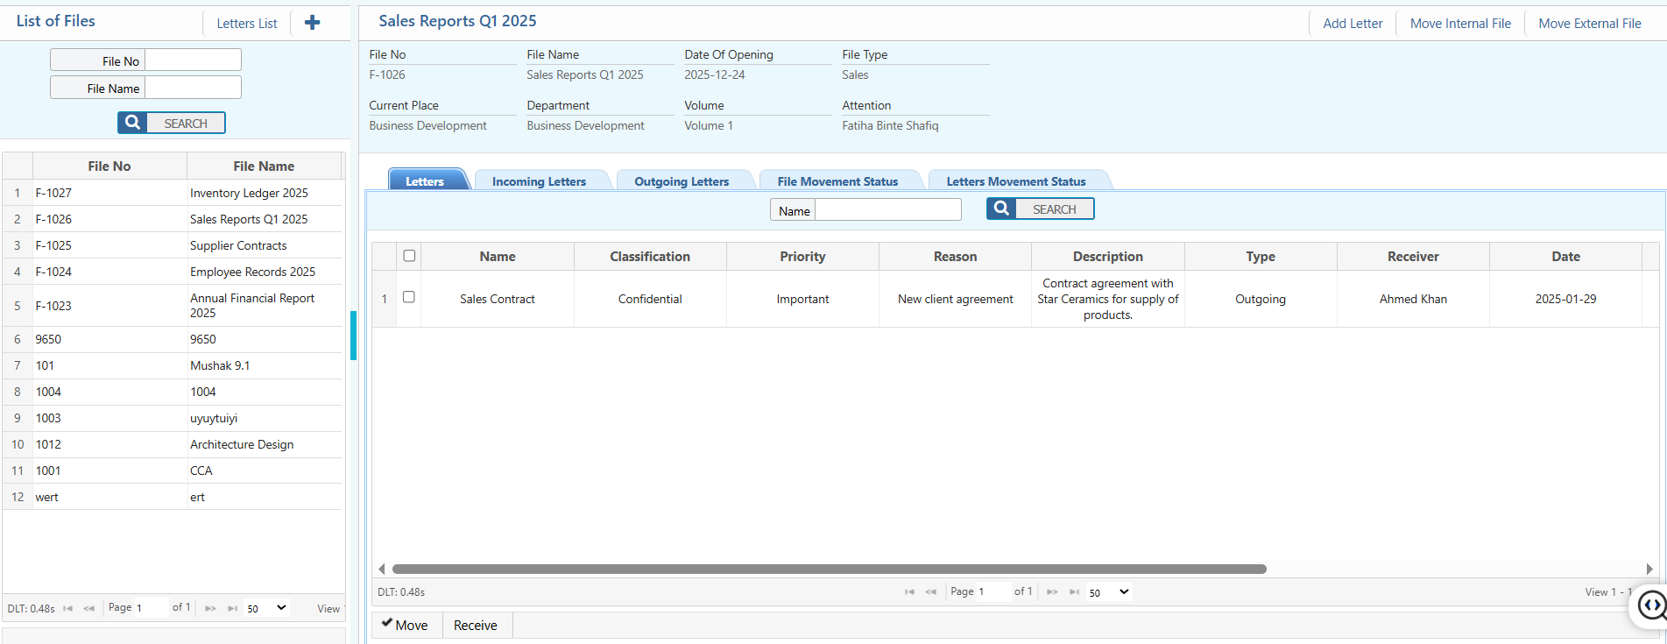Click the Add Letter link

[x=1353, y=24]
